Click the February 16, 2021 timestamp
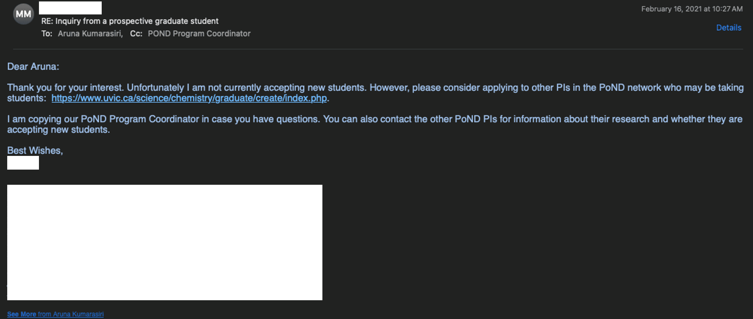This screenshot has height=319, width=753. tap(692, 9)
